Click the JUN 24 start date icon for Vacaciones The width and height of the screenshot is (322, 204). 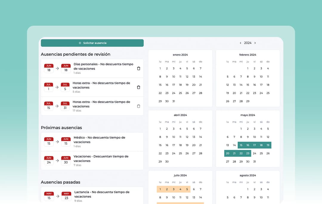49,161
